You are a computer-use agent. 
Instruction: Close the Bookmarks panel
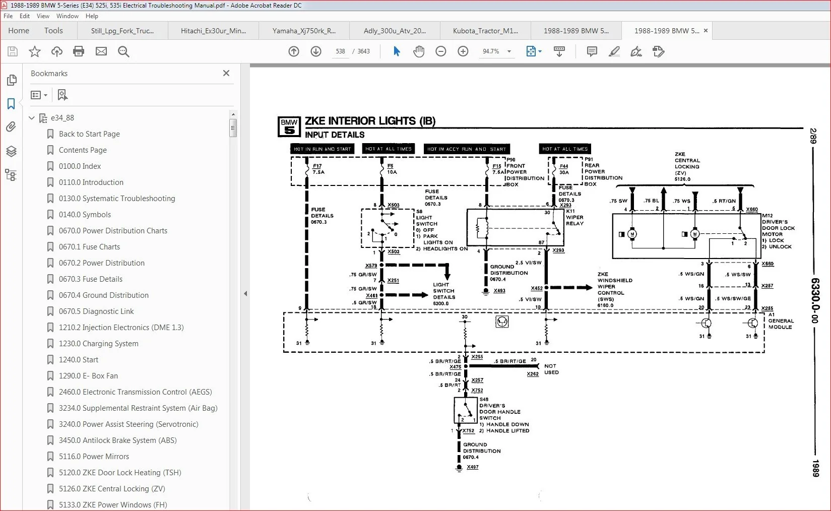(226, 73)
